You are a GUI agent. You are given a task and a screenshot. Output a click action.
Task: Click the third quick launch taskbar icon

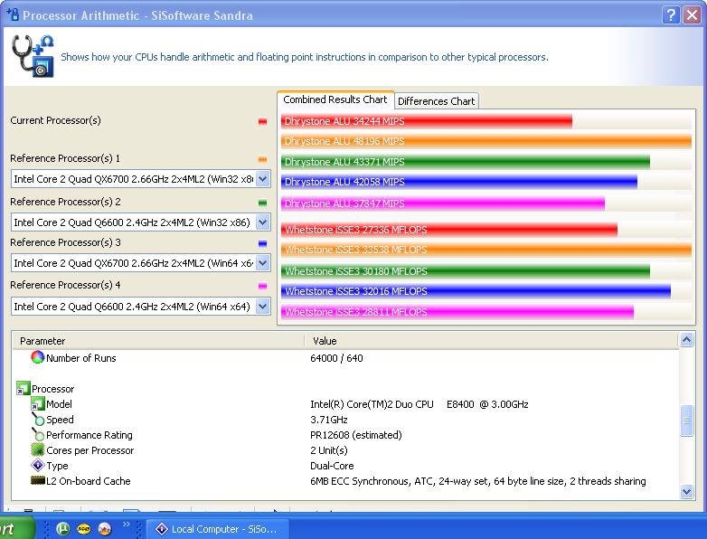105,529
